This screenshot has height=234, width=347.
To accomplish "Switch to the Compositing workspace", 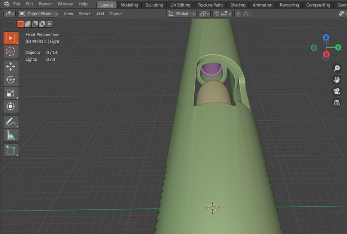I will click(318, 5).
